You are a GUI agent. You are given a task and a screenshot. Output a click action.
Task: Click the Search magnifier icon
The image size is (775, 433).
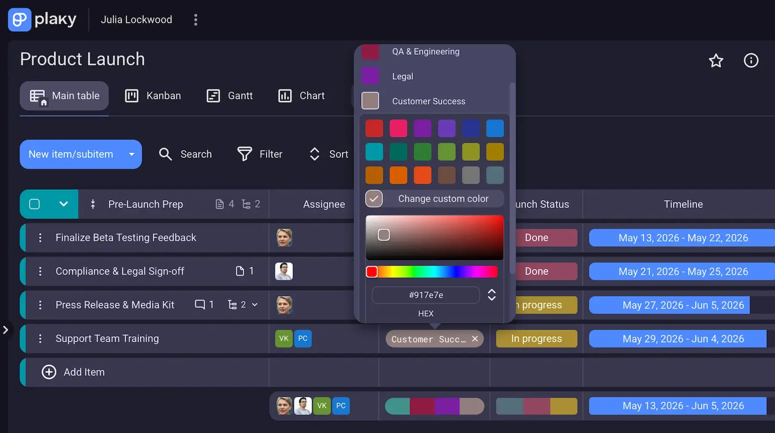(165, 154)
